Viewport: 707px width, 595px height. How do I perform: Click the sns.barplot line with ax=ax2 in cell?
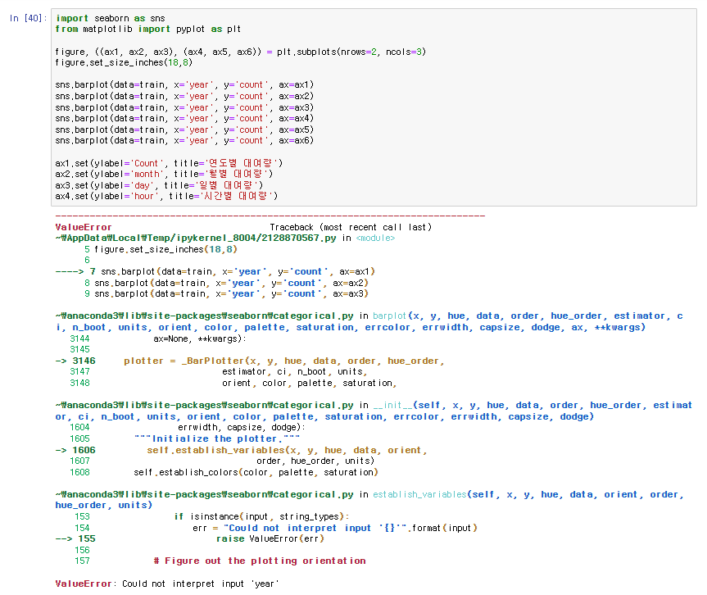pos(184,96)
